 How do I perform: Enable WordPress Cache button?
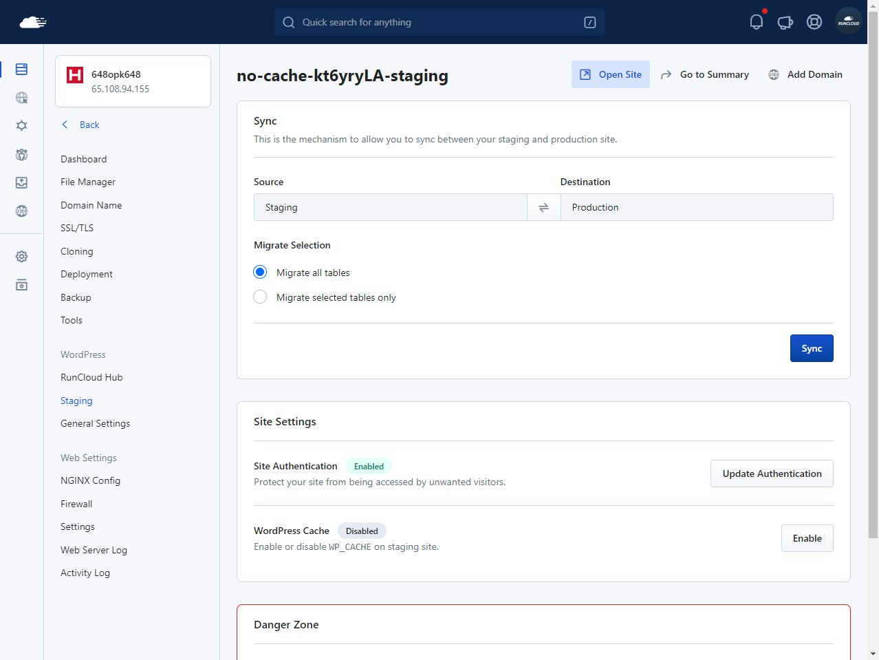(807, 538)
